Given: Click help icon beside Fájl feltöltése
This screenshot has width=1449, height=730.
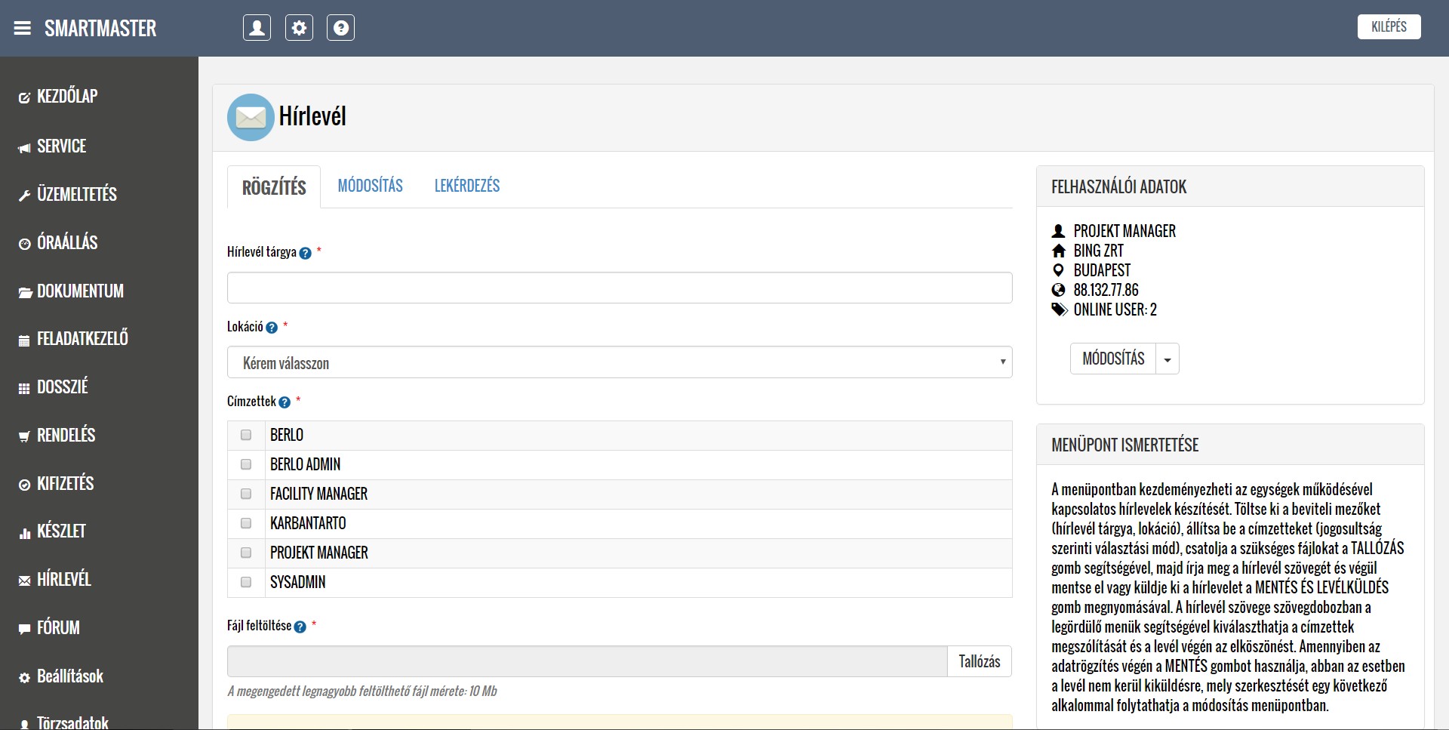Looking at the screenshot, I should [300, 627].
